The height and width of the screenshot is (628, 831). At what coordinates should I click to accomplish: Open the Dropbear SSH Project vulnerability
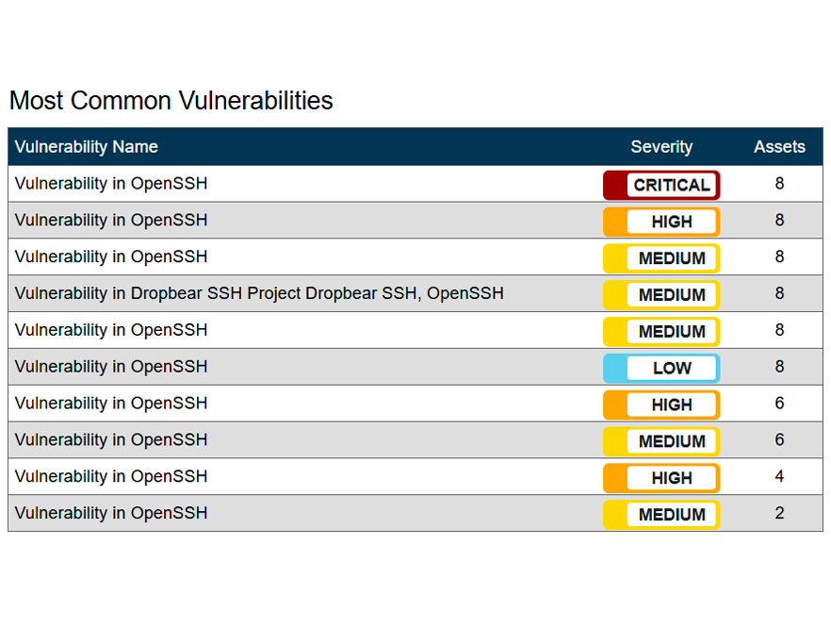(259, 293)
